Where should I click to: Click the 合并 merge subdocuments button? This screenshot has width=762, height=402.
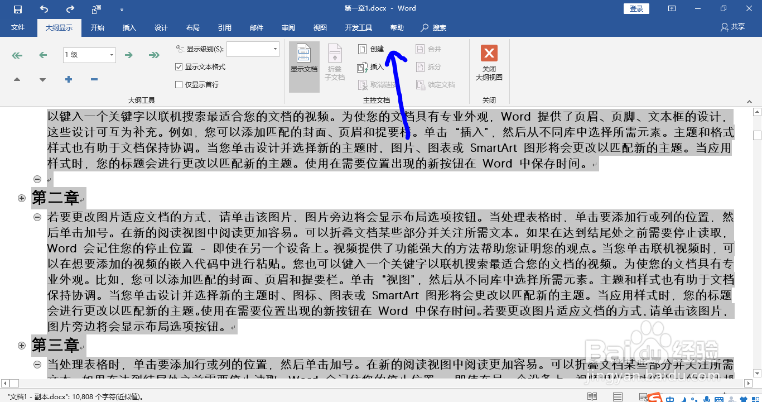pyautogui.click(x=428, y=49)
